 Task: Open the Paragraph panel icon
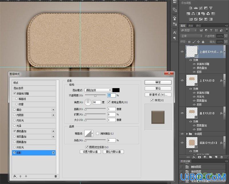click(175, 38)
